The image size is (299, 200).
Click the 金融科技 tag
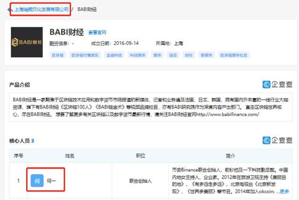(x=114, y=55)
